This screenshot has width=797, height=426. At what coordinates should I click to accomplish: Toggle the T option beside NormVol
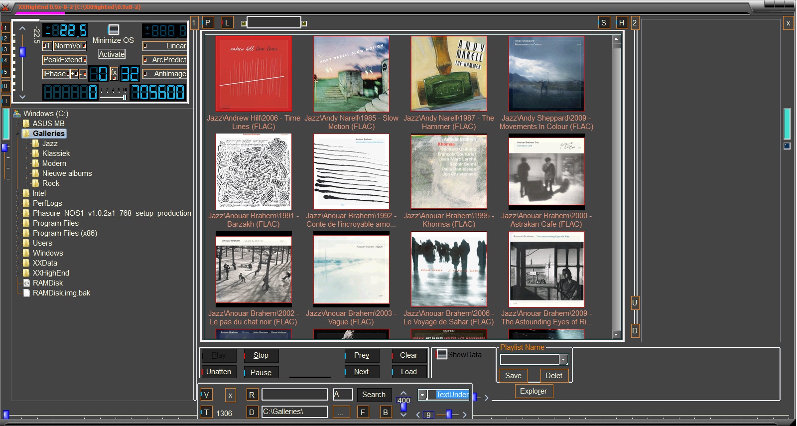tap(47, 46)
